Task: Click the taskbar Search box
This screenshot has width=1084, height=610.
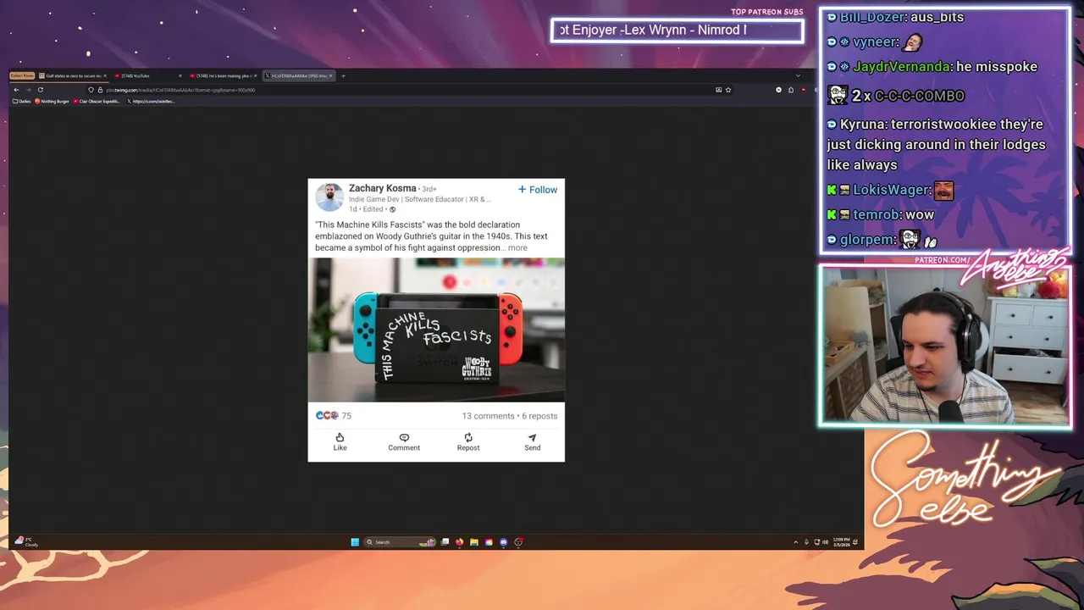Action: 400,542
